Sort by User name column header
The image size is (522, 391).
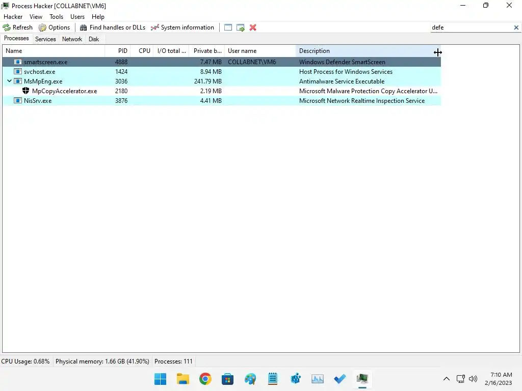coord(260,51)
